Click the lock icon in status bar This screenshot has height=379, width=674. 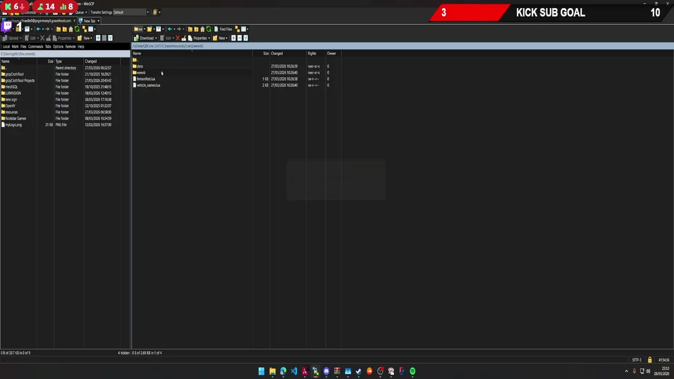coord(650,360)
